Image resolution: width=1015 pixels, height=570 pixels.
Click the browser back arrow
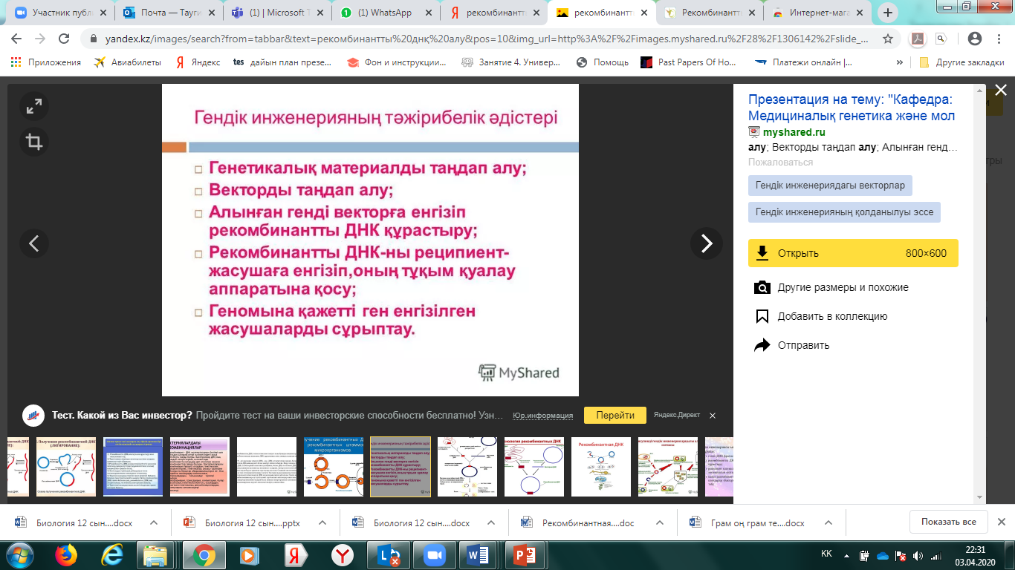coord(16,39)
